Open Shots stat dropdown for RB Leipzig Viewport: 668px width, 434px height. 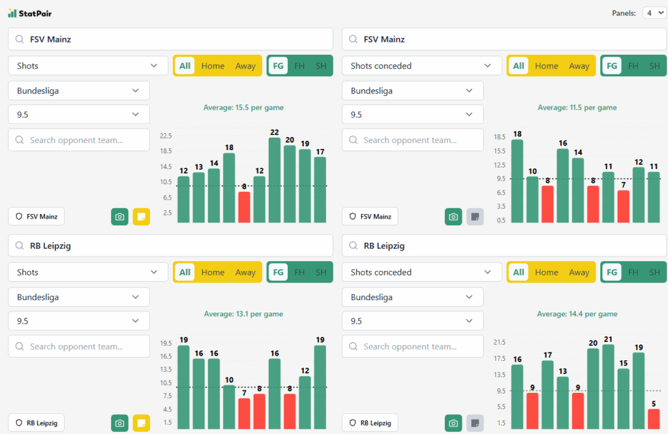pyautogui.click(x=88, y=272)
